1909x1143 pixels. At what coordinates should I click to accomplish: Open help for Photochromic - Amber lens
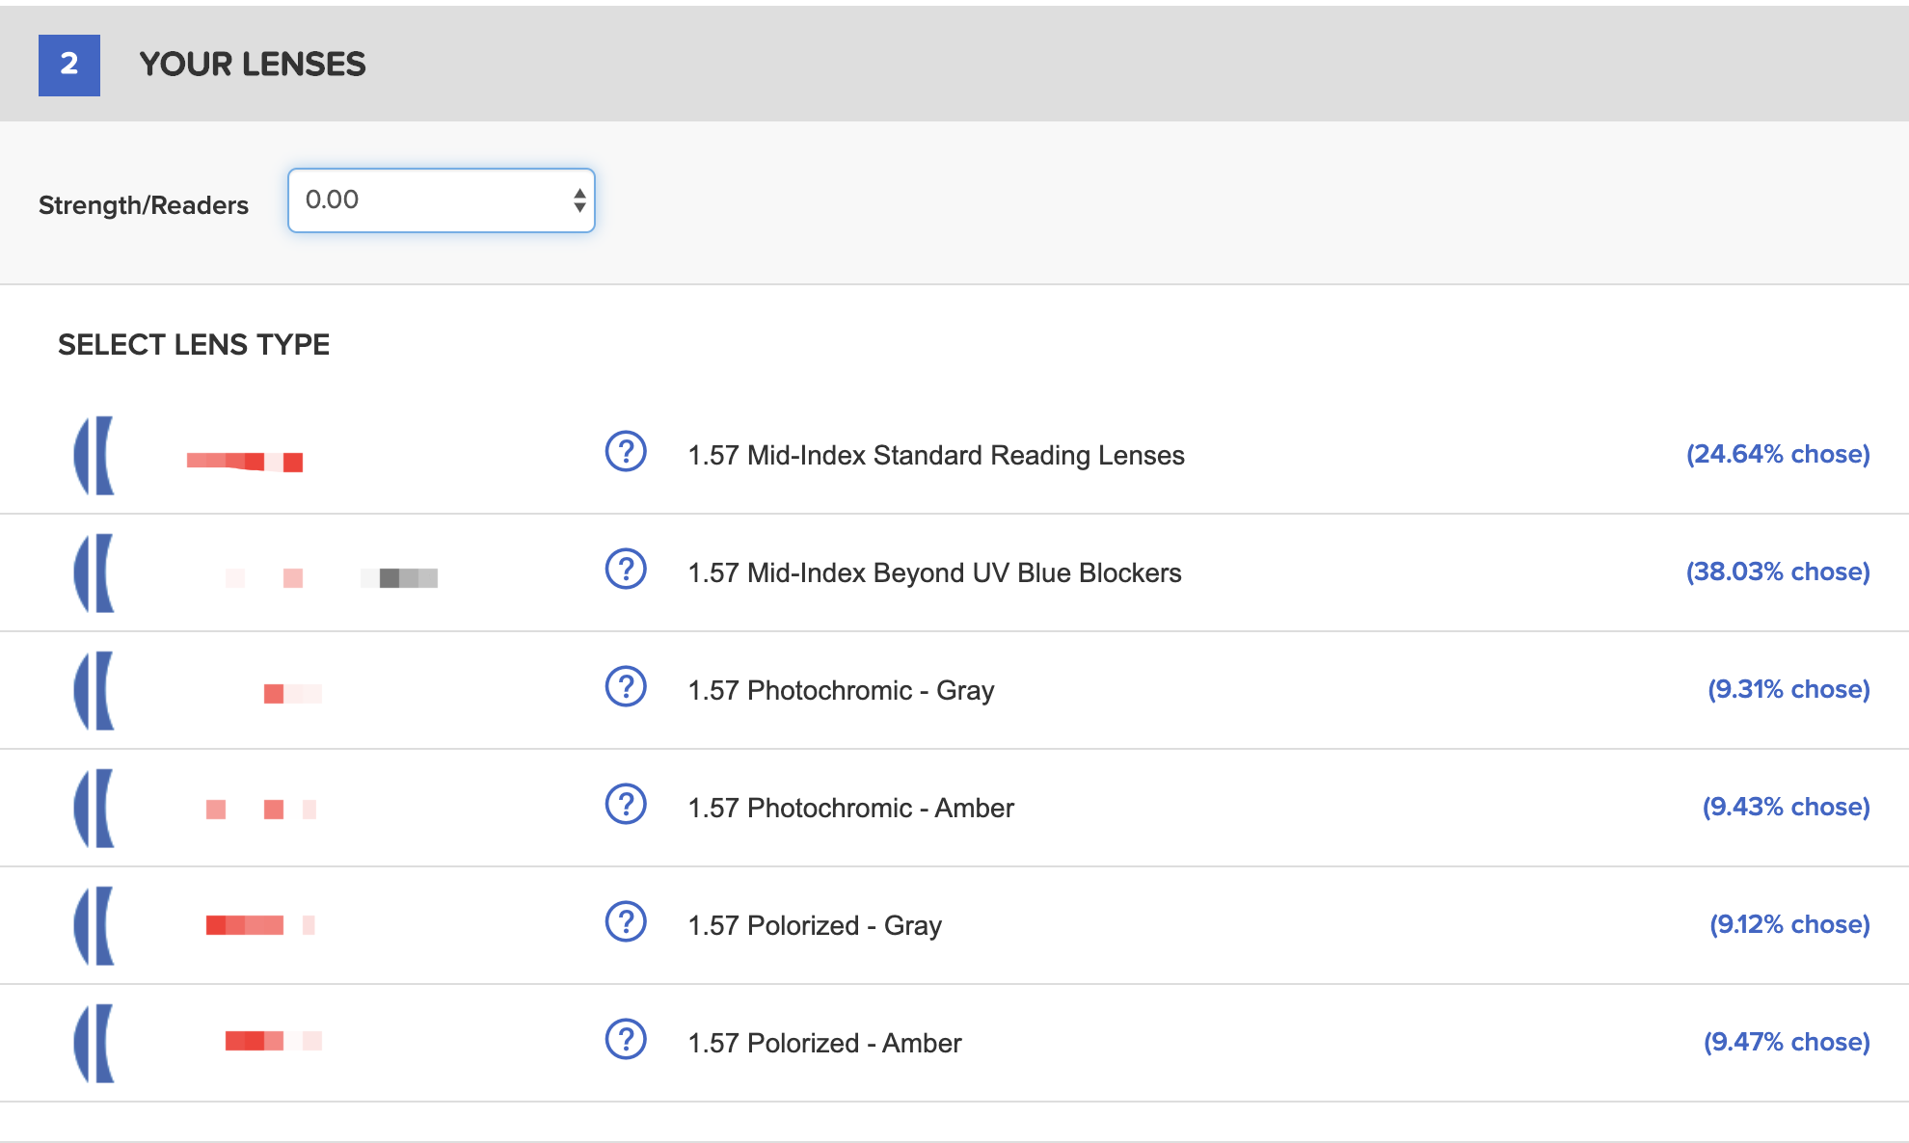coord(626,804)
